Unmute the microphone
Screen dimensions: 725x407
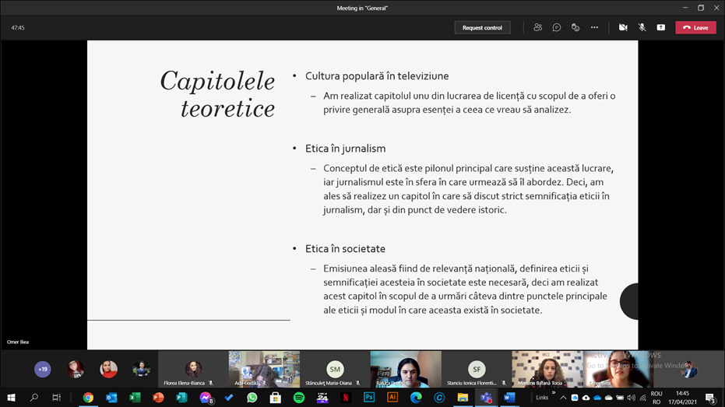[642, 27]
